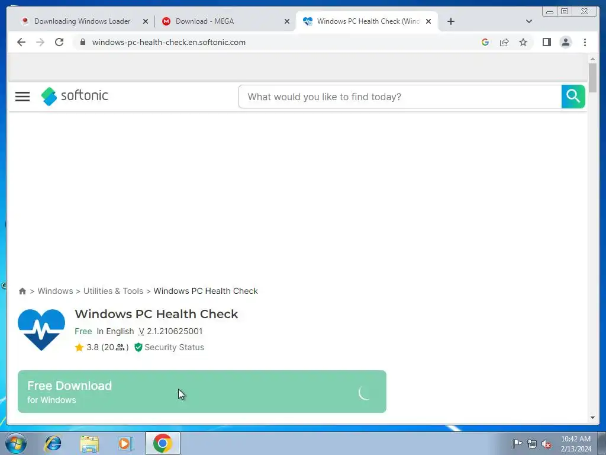
Task: Open the Chrome profile menu
Action: coord(565,42)
